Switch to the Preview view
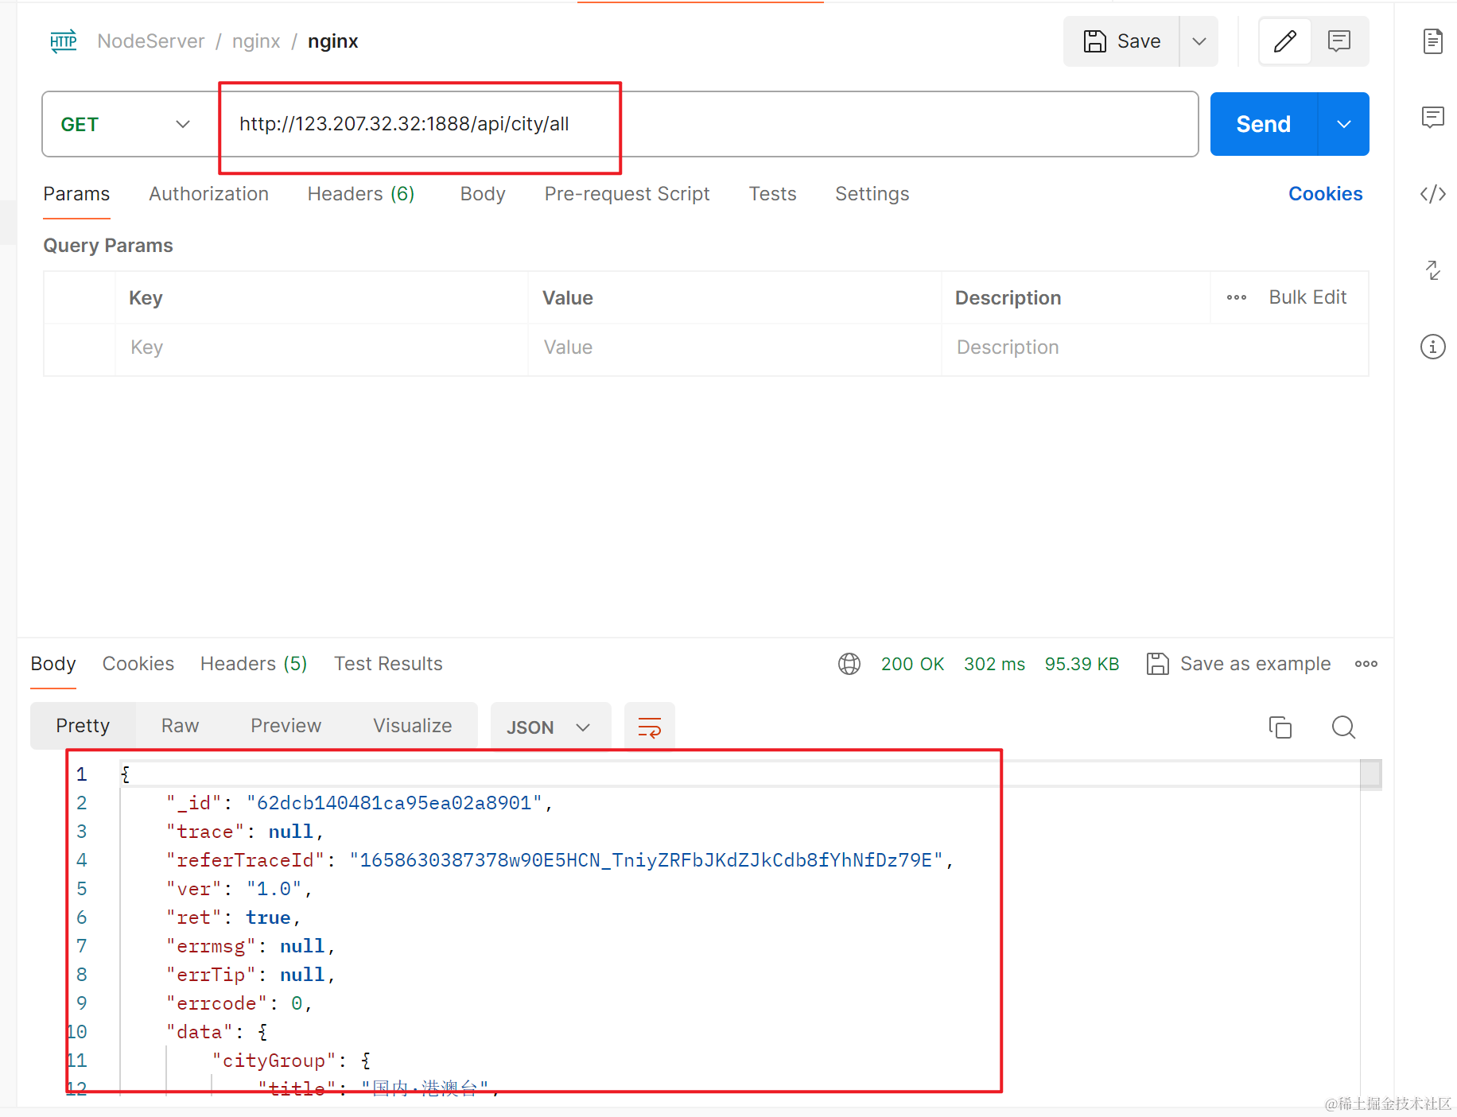This screenshot has width=1457, height=1117. [286, 726]
